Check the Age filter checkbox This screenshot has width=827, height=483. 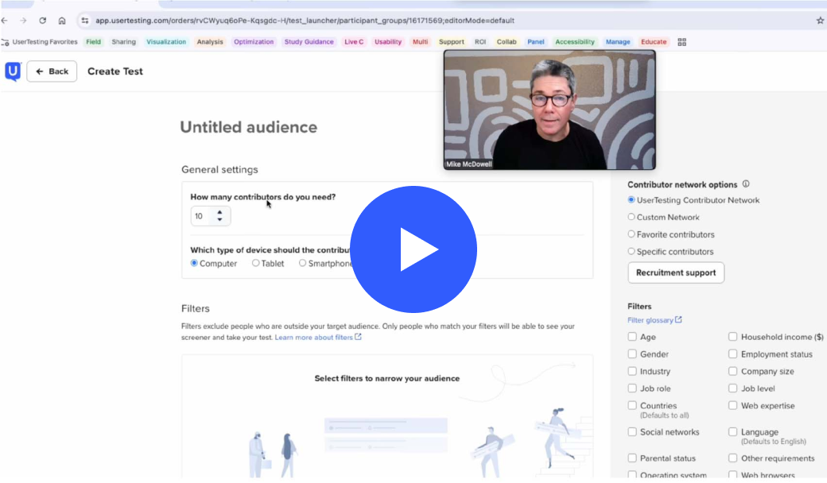[x=632, y=337]
